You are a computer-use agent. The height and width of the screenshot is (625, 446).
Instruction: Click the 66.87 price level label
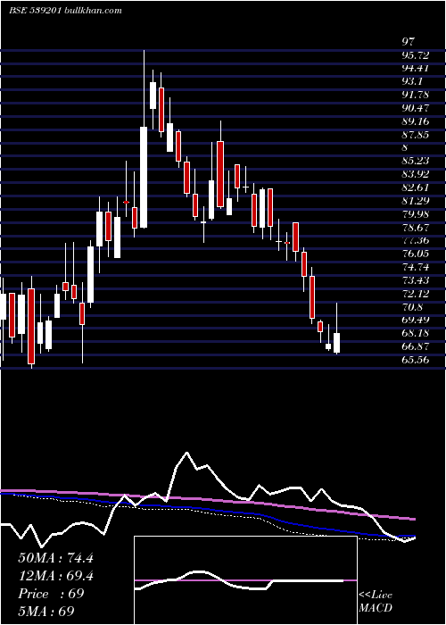coord(416,346)
